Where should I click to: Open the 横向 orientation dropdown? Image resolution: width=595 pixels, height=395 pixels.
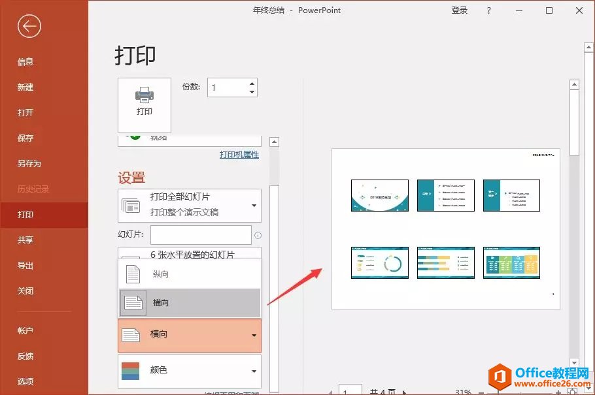pos(254,336)
